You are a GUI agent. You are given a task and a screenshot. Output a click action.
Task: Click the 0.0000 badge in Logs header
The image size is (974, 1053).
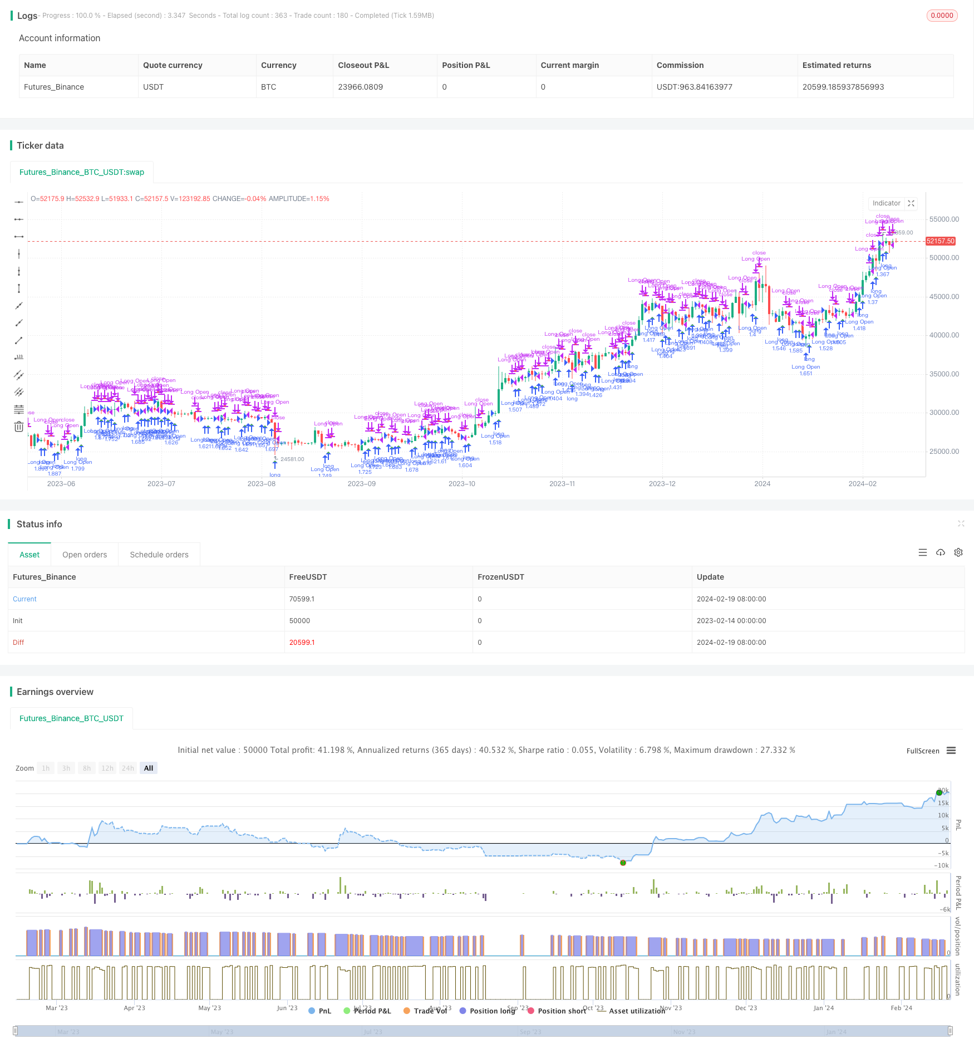point(942,16)
